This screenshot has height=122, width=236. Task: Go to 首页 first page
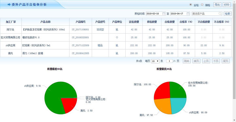196,61
